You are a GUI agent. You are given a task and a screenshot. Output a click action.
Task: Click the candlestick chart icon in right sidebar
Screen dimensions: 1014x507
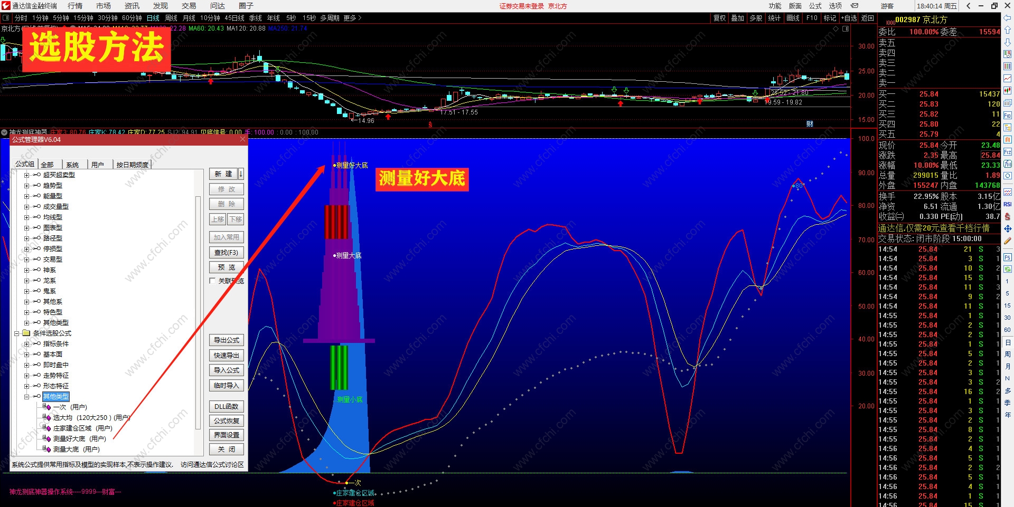pos(1008,90)
